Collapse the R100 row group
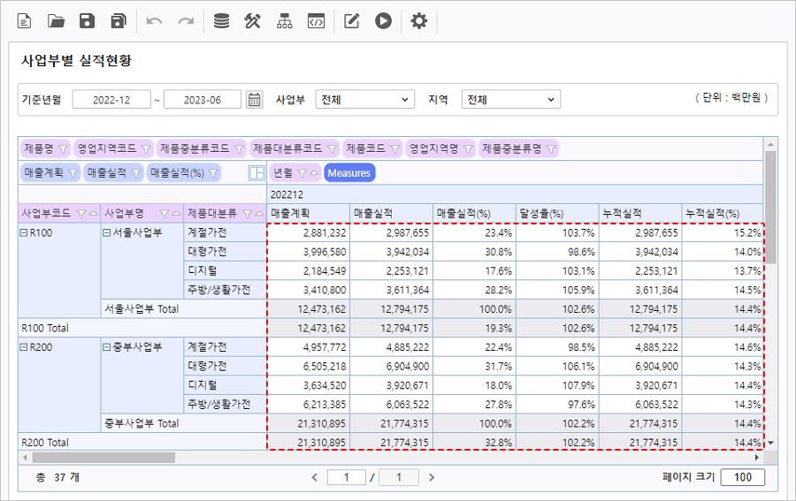This screenshot has width=796, height=501. [24, 232]
